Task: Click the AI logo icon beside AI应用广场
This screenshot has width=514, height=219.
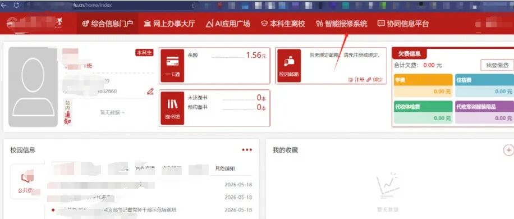Action: click(210, 24)
